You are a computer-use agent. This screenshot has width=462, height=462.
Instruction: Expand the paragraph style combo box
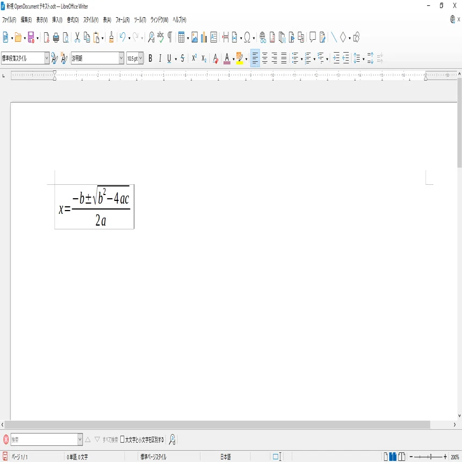47,59
